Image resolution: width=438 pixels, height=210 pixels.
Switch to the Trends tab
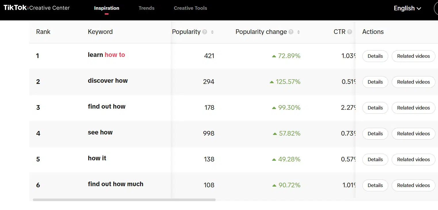[x=146, y=8]
